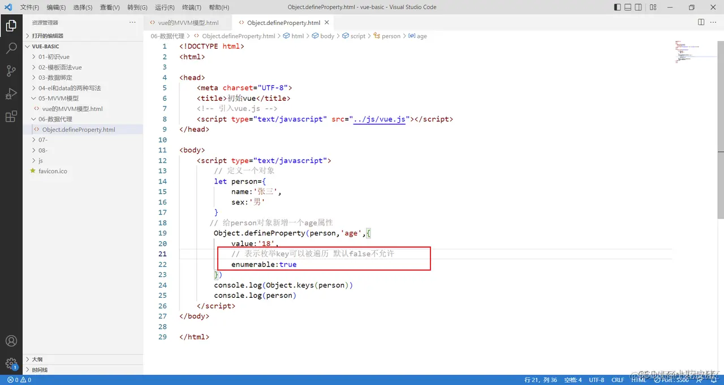Open 转到(G) menu
This screenshot has width=724, height=385.
point(137,7)
